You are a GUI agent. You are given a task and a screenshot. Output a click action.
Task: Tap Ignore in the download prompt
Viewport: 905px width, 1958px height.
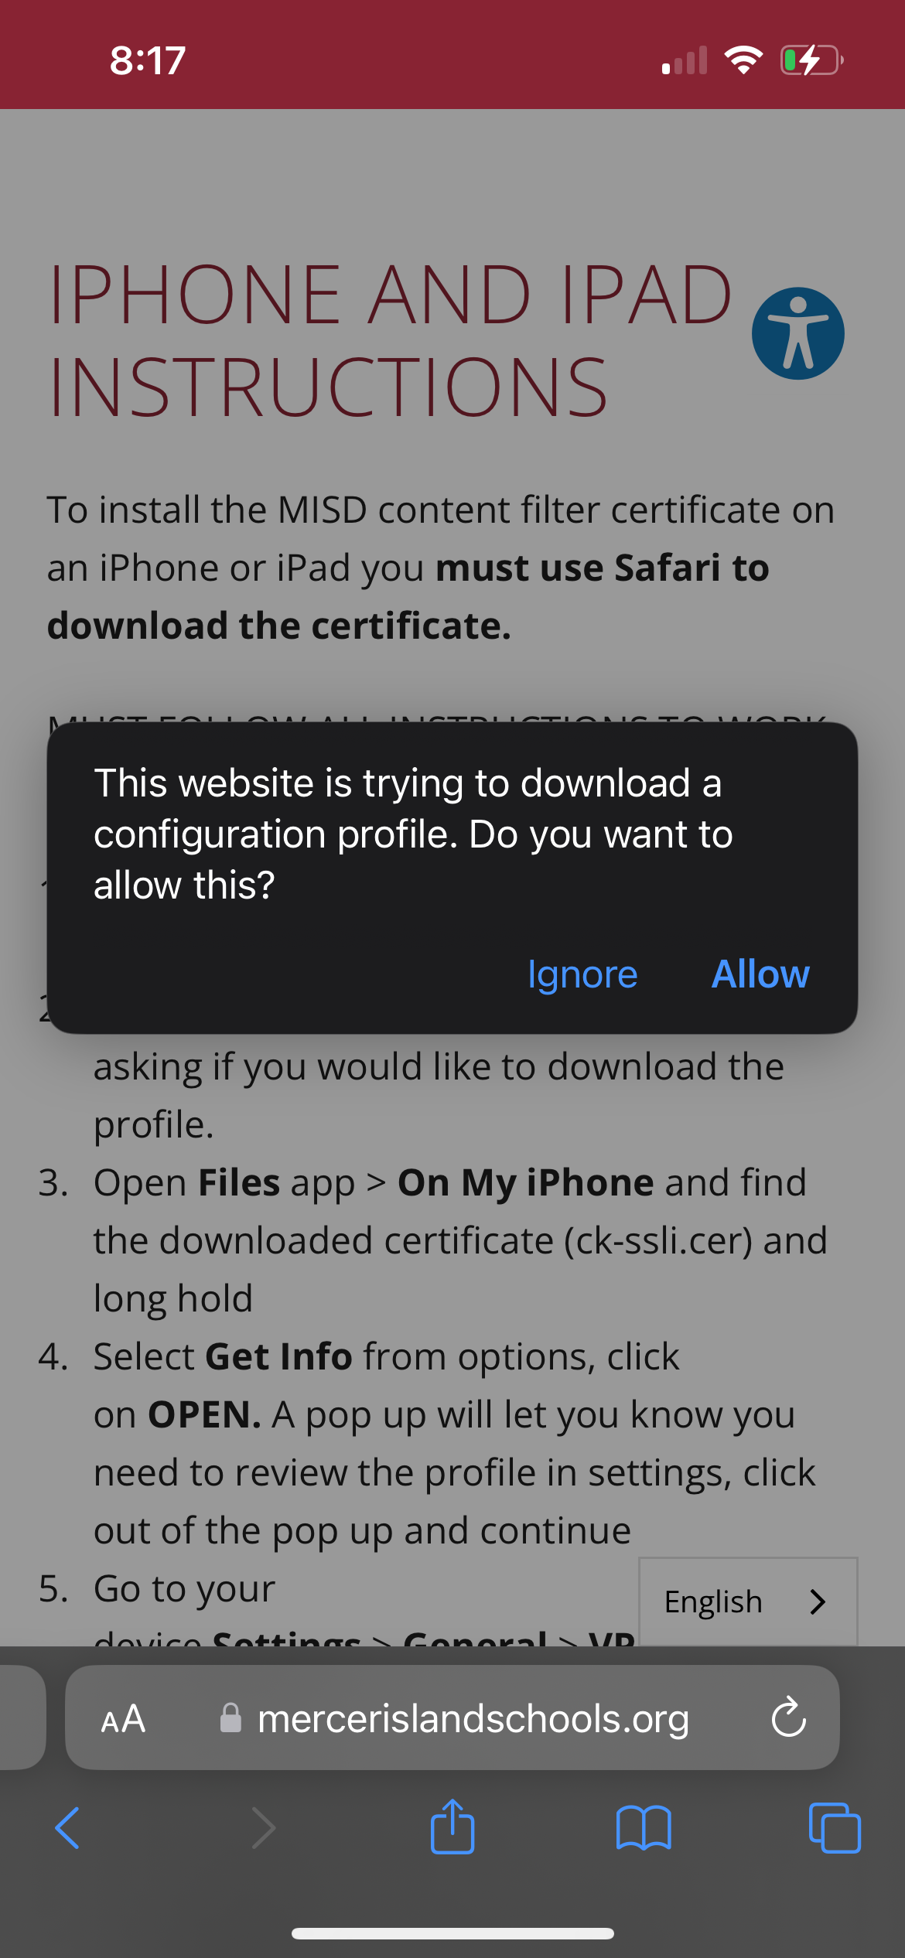[x=582, y=974]
